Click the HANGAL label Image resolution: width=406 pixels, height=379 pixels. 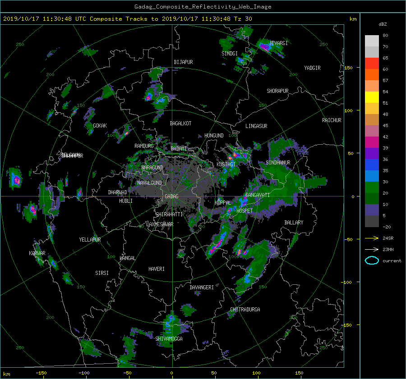coord(127,258)
